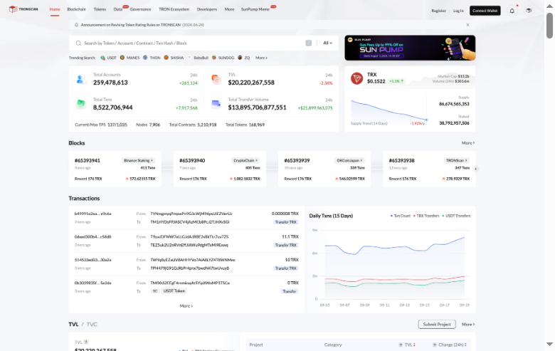The image size is (555, 351).
Task: Click the Total Txns icon
Action: pyautogui.click(x=81, y=105)
